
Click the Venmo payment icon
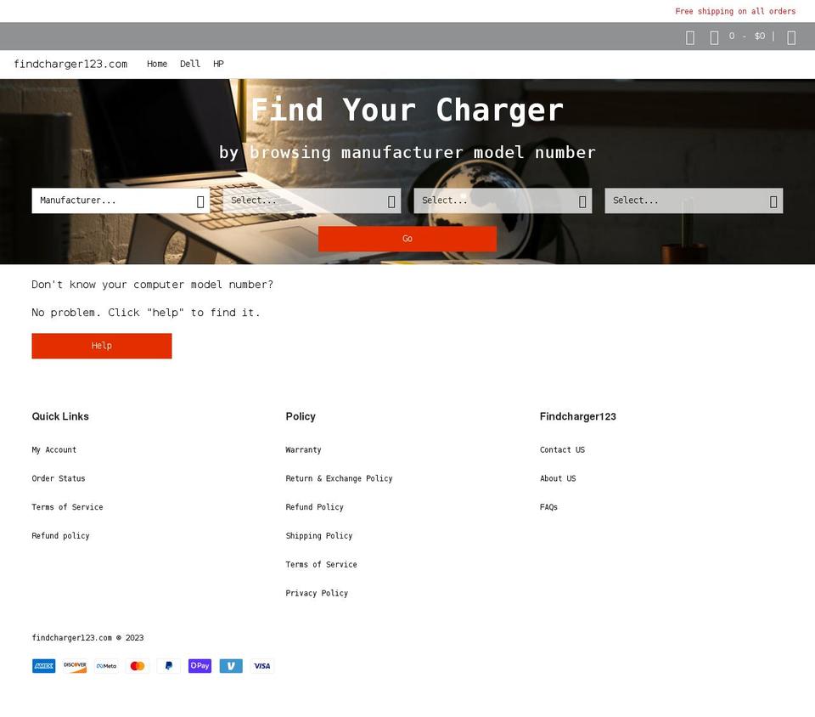point(231,666)
